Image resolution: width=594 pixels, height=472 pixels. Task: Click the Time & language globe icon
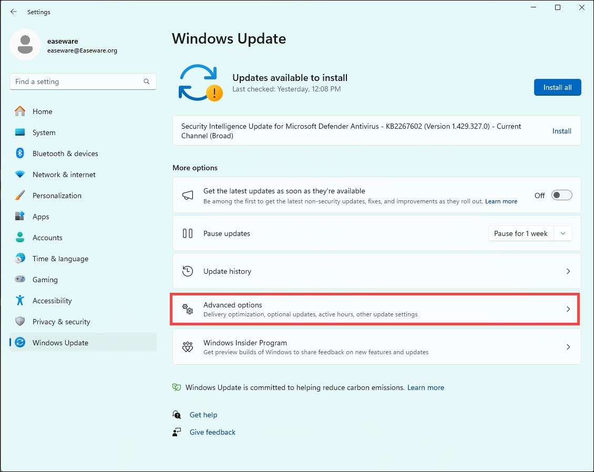click(20, 259)
